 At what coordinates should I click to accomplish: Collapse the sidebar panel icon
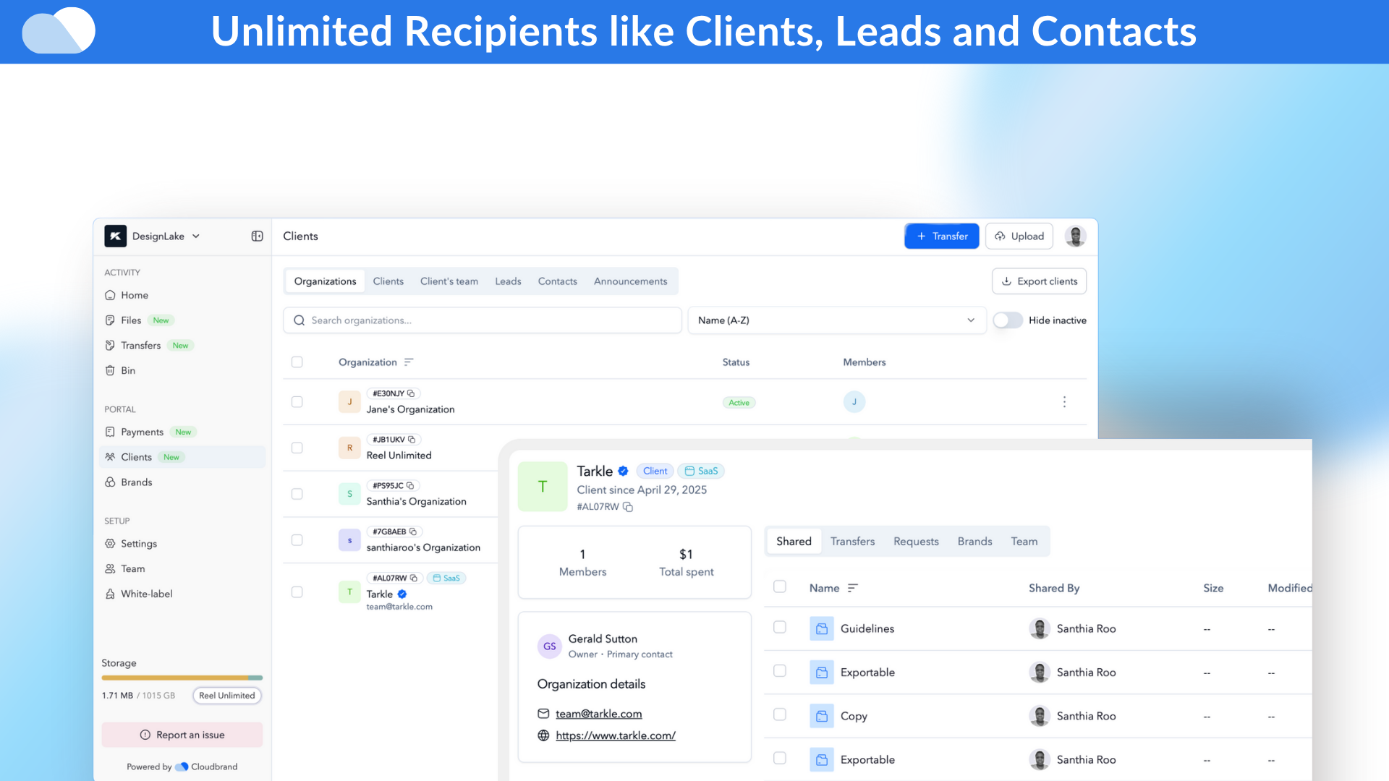[x=257, y=236]
